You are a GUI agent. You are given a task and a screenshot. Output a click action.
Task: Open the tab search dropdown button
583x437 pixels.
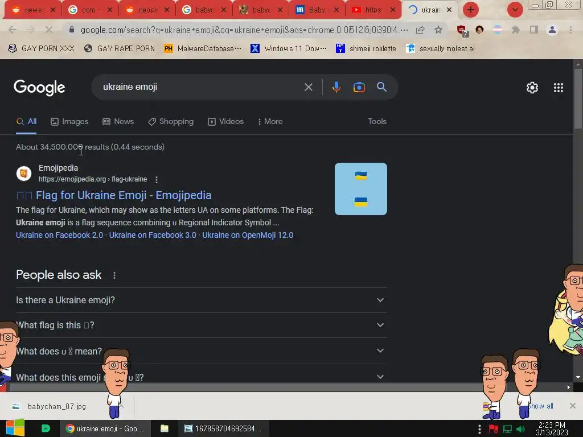[515, 10]
